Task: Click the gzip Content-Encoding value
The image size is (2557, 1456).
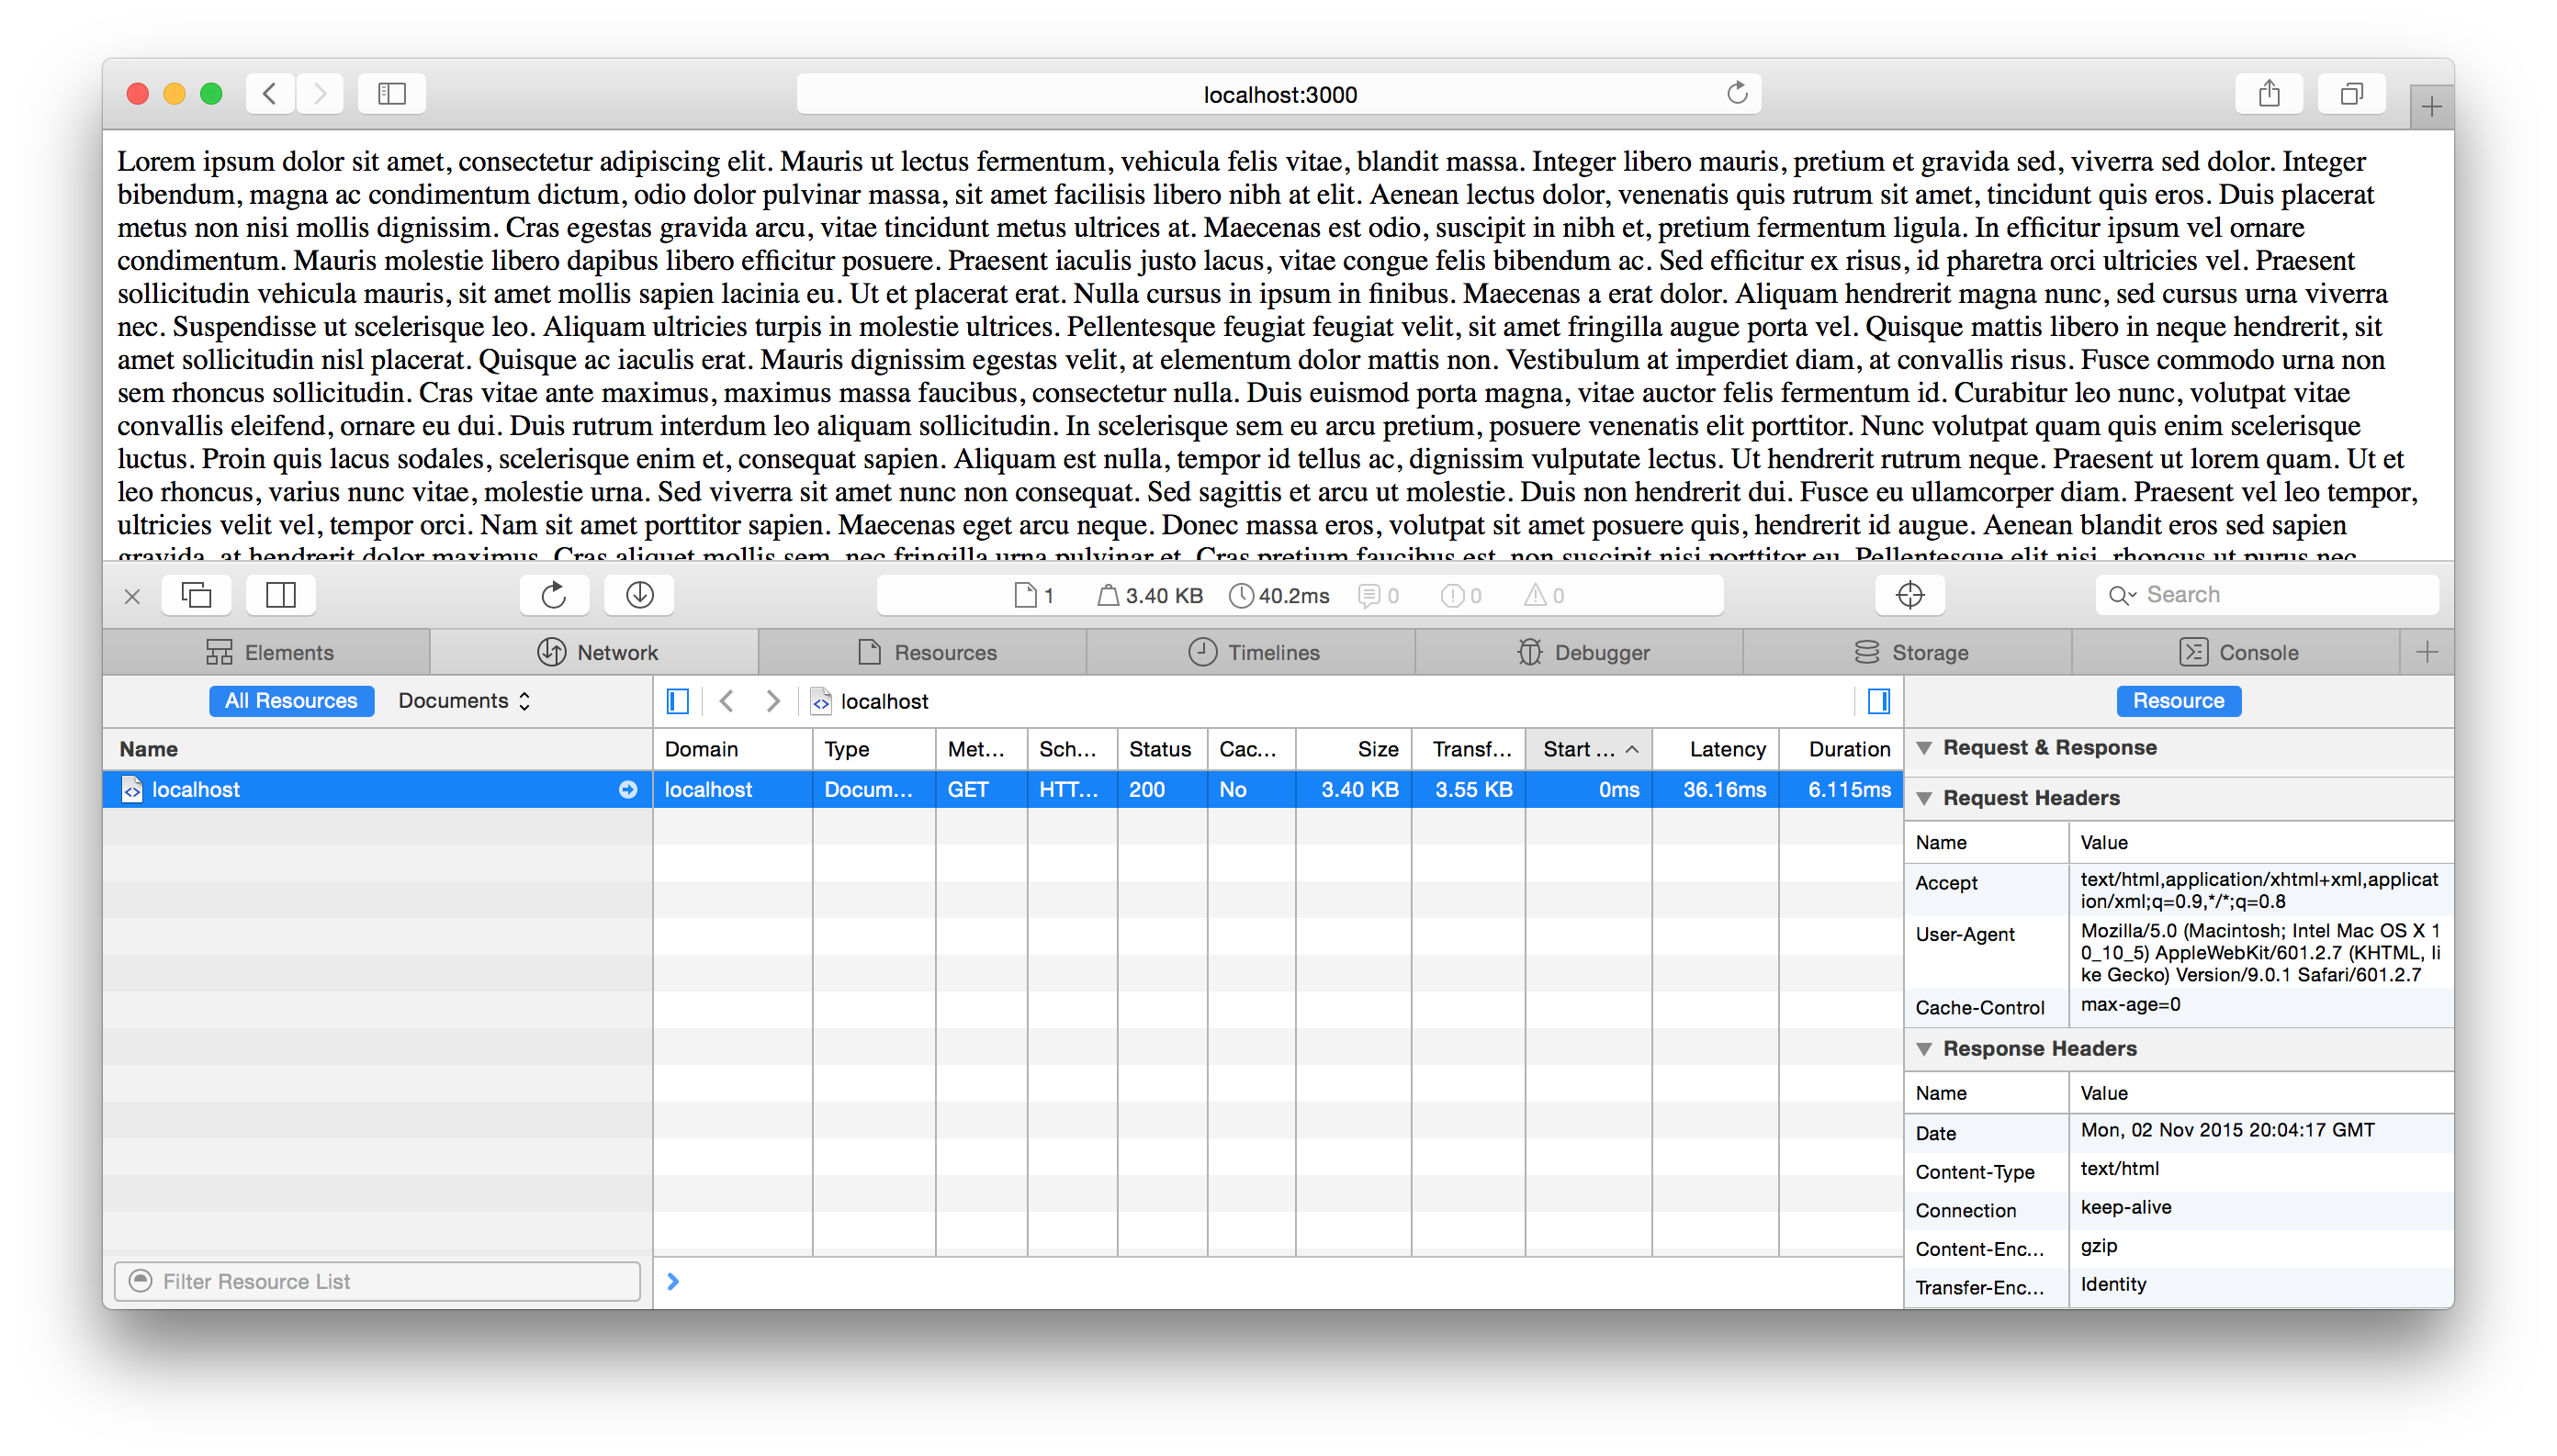Action: (x=2099, y=1246)
